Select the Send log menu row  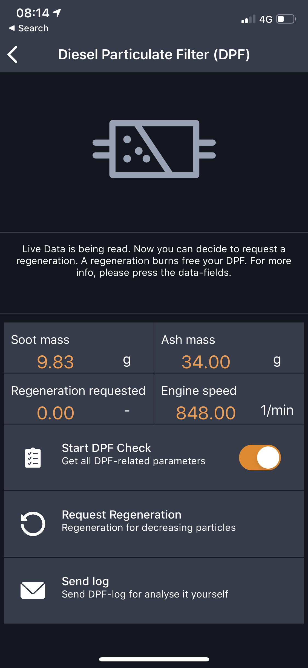[154, 590]
